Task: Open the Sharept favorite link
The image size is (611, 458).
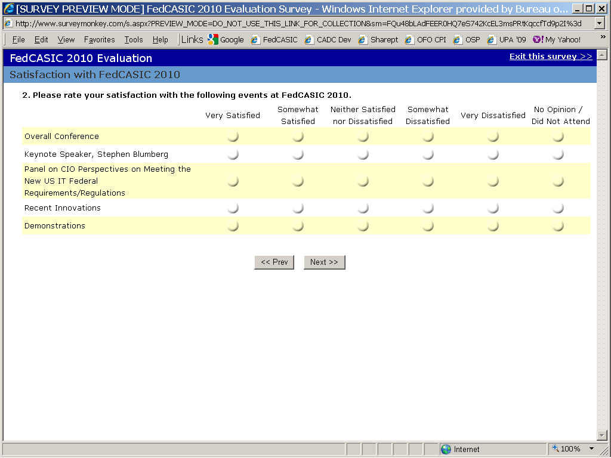Action: 378,39
